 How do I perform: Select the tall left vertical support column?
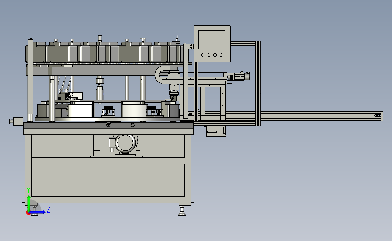click(x=30, y=80)
